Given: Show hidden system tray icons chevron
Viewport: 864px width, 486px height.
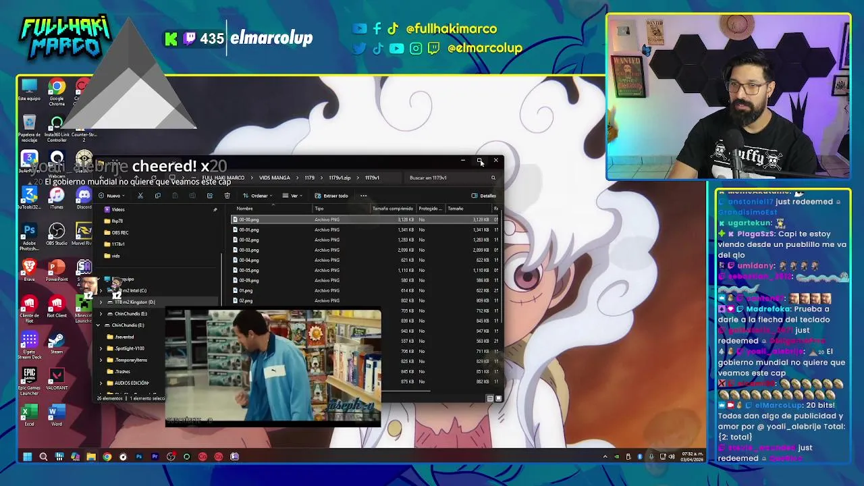Looking at the screenshot, I should [605, 457].
